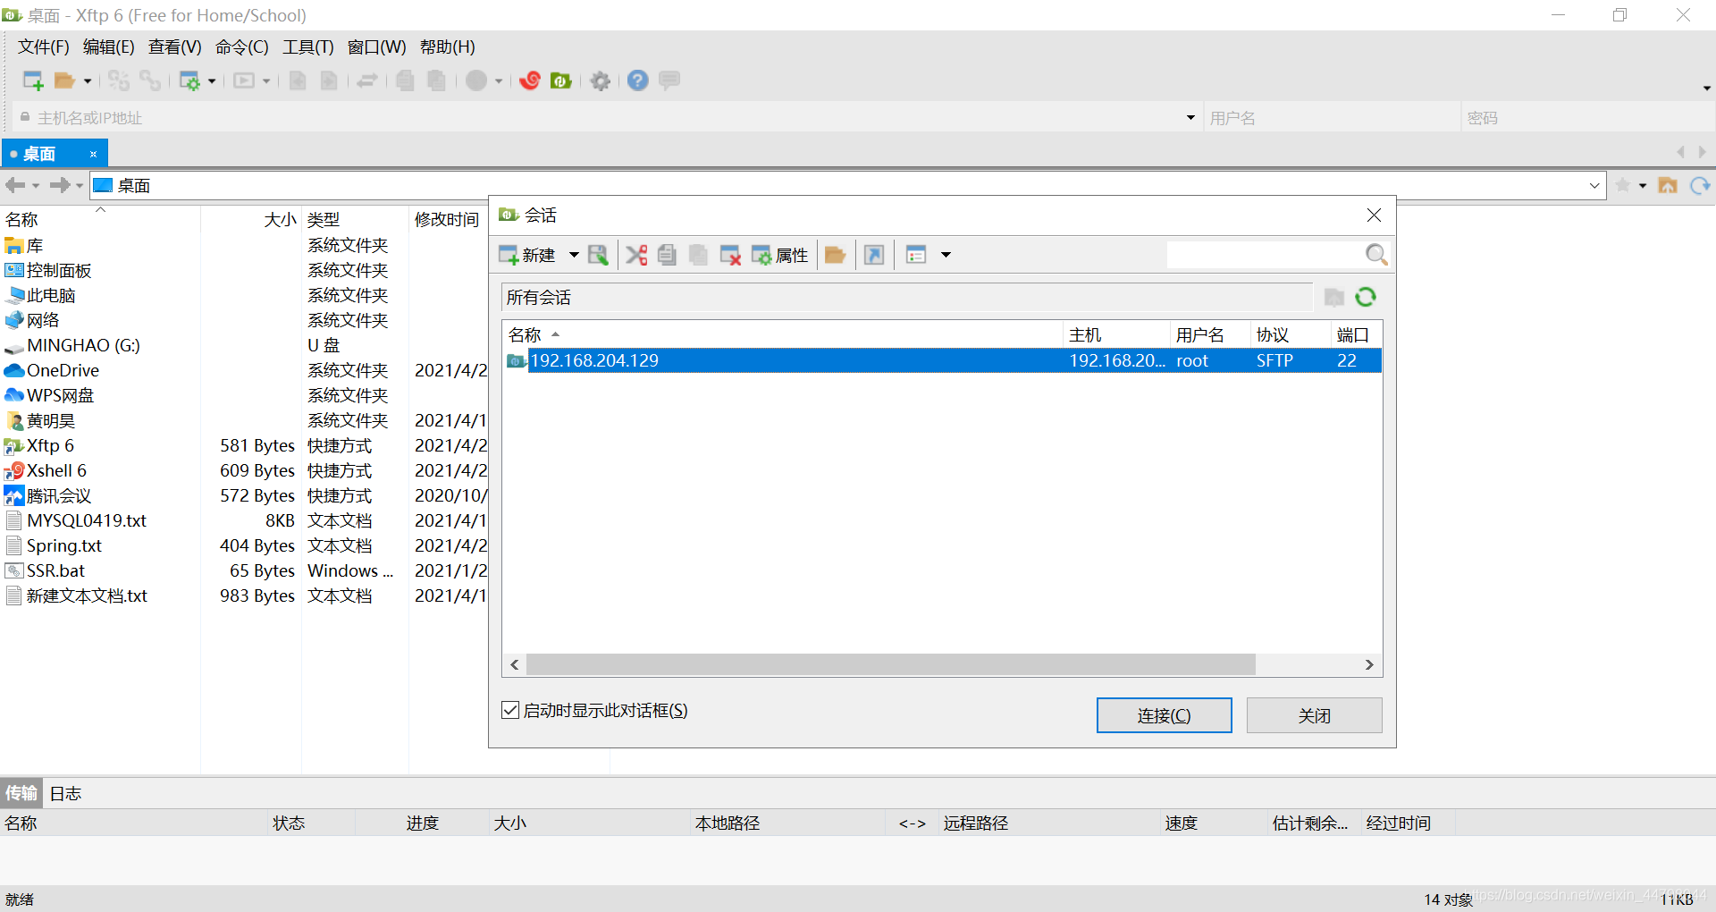The width and height of the screenshot is (1716, 912).
Task: Open the 命令(C) menu
Action: 242,47
